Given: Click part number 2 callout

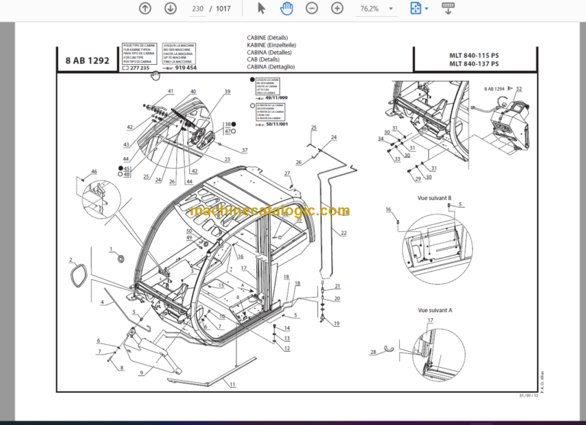Looking at the screenshot, I should click(71, 260).
